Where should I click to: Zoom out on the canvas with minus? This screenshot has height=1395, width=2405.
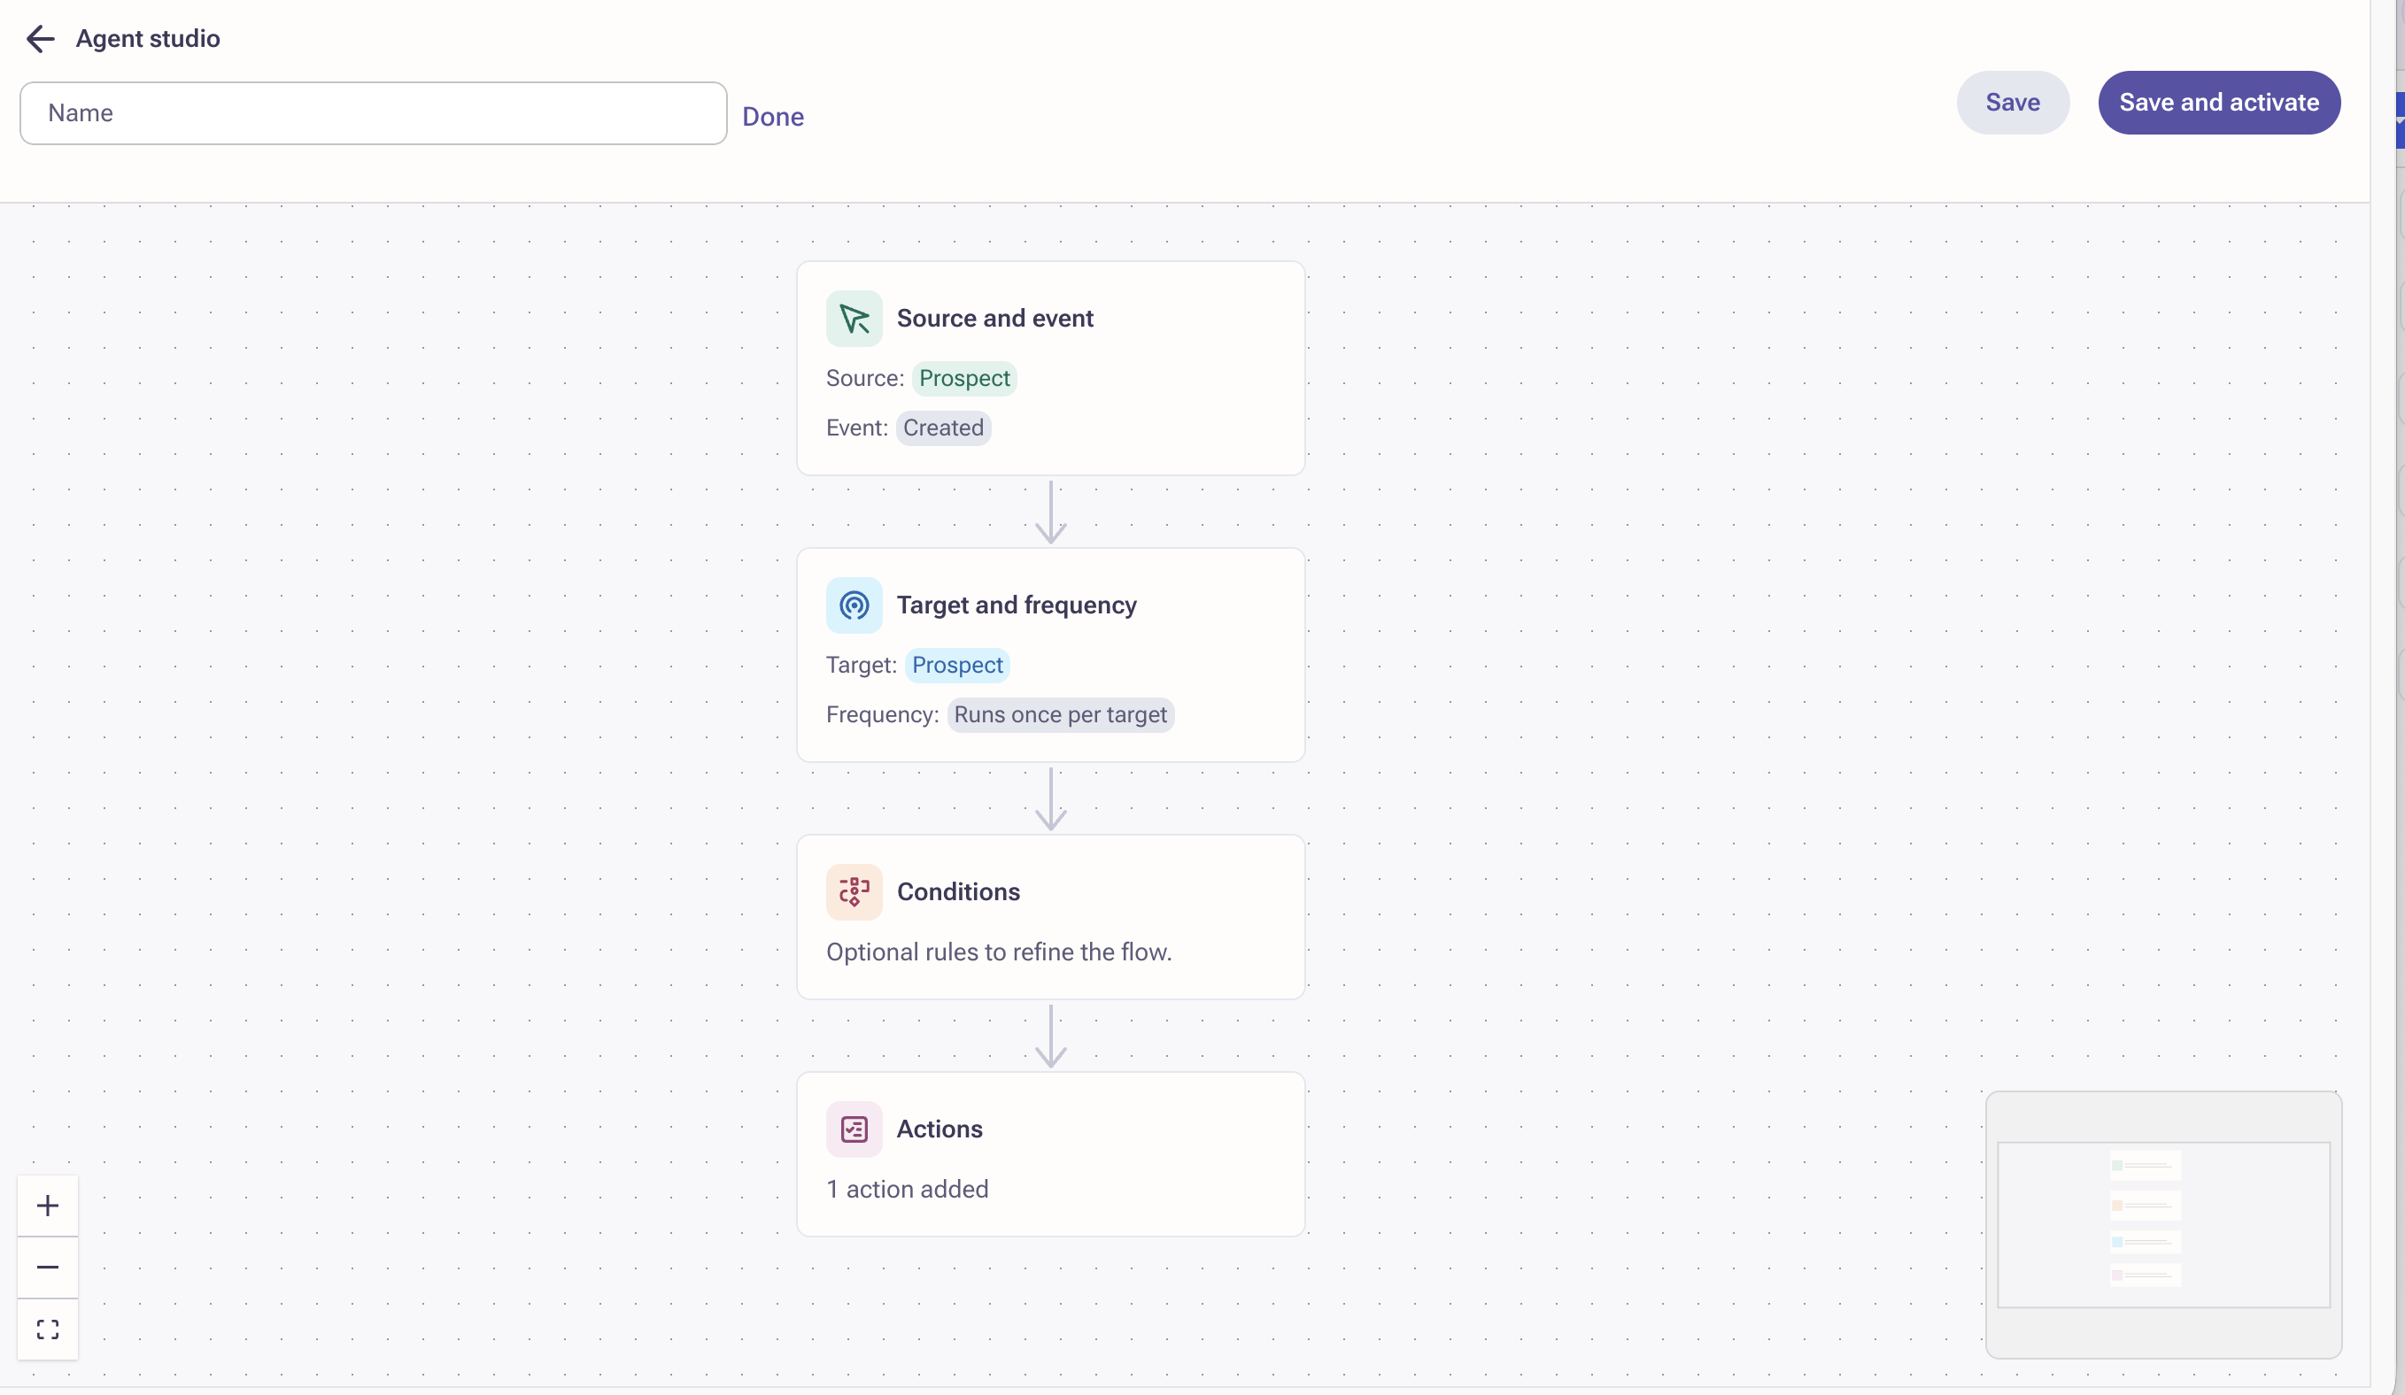[48, 1268]
